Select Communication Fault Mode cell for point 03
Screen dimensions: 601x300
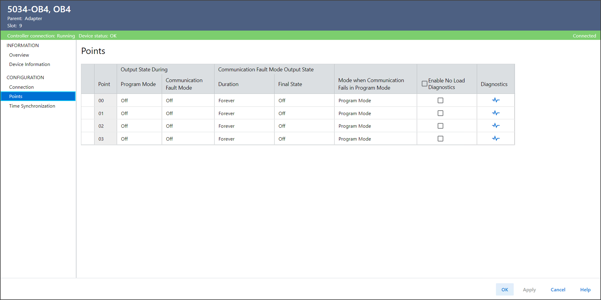[188, 139]
